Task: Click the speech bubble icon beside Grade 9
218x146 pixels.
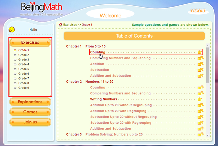Action: click(15, 88)
